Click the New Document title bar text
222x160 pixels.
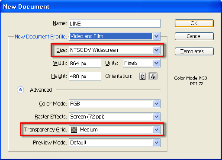(26, 6)
